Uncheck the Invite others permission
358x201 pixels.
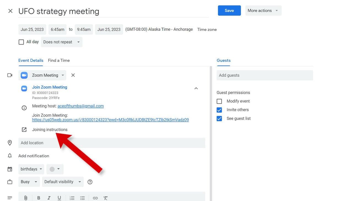(219, 110)
